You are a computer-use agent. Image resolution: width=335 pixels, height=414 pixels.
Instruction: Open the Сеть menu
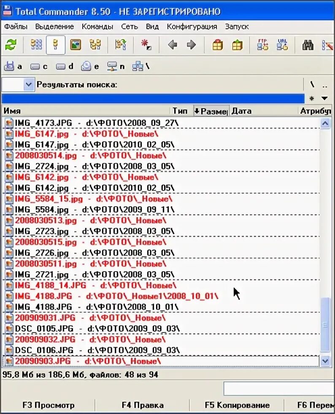tap(130, 27)
